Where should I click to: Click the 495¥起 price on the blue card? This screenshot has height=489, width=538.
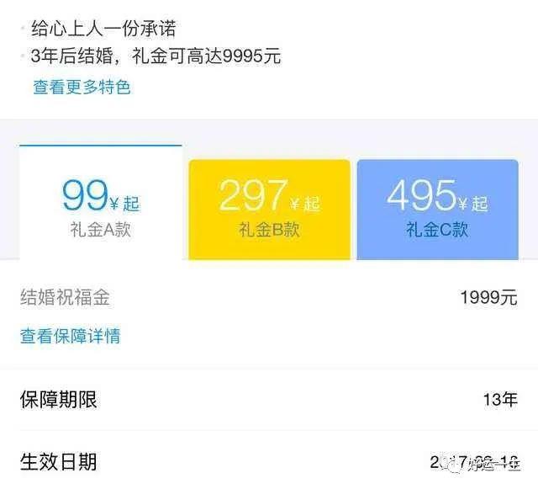tap(437, 196)
